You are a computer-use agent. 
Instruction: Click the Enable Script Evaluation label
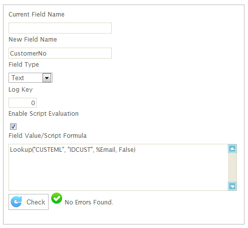point(44,114)
